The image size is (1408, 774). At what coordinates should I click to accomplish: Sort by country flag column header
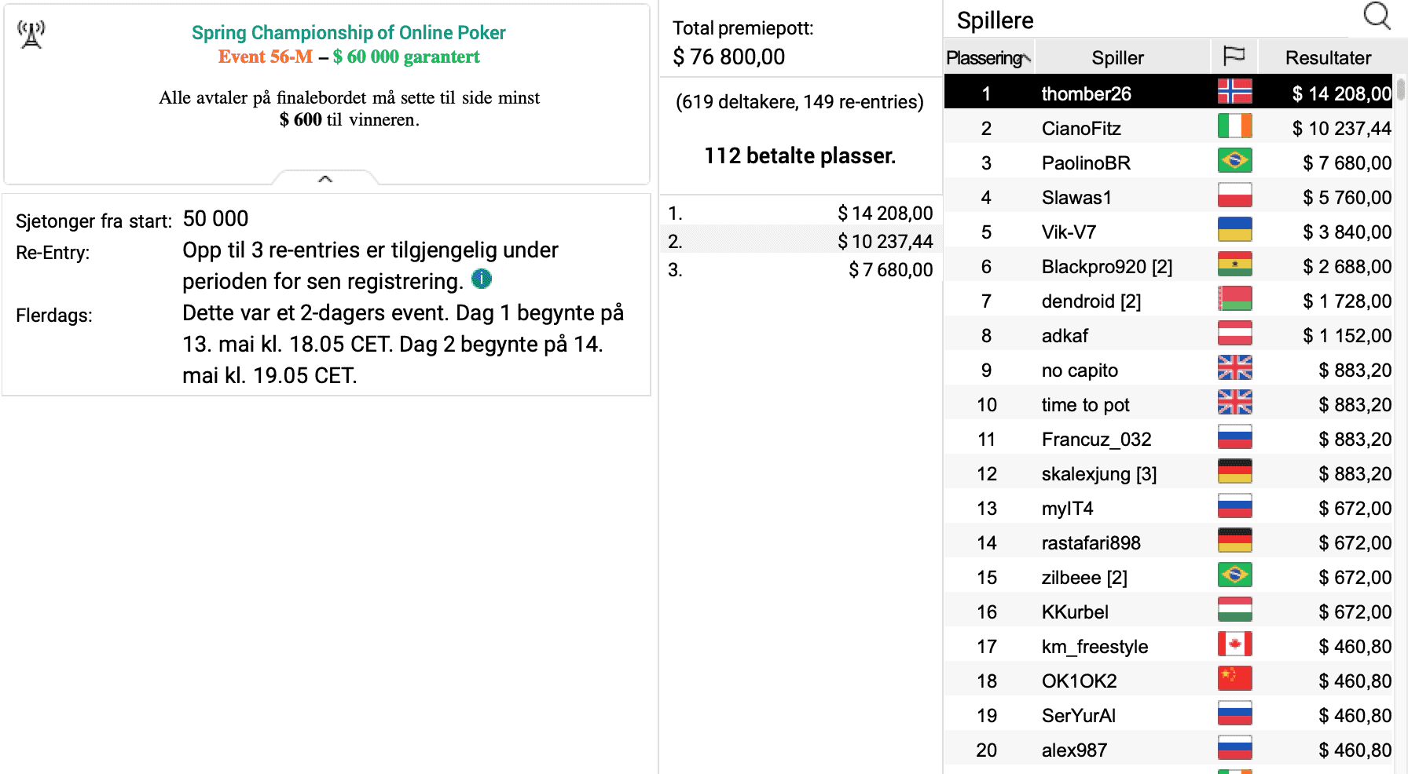1234,57
